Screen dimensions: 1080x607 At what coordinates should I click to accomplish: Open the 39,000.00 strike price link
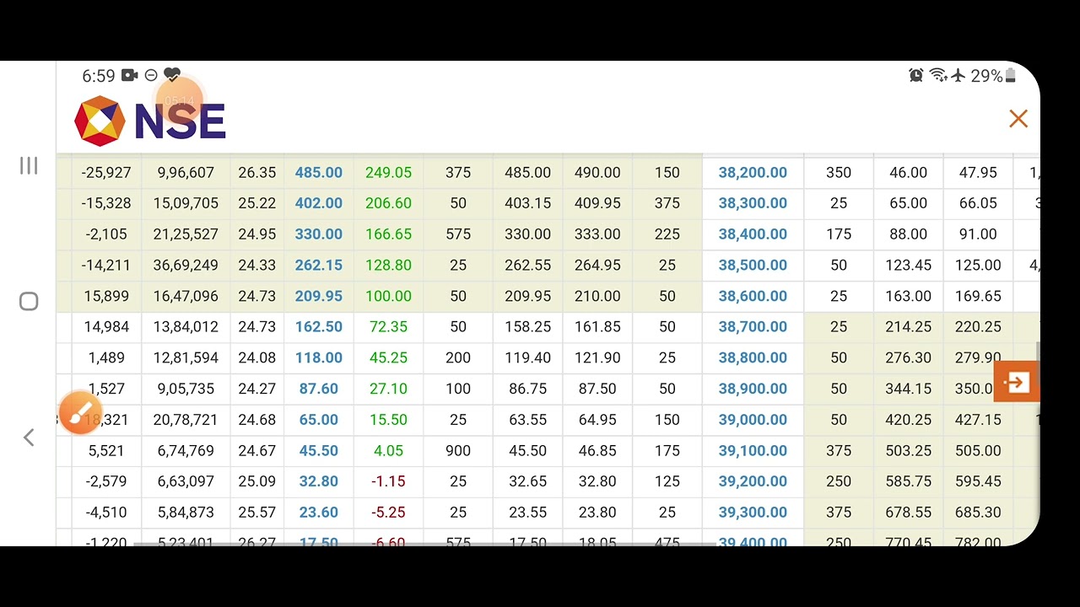[x=753, y=420]
